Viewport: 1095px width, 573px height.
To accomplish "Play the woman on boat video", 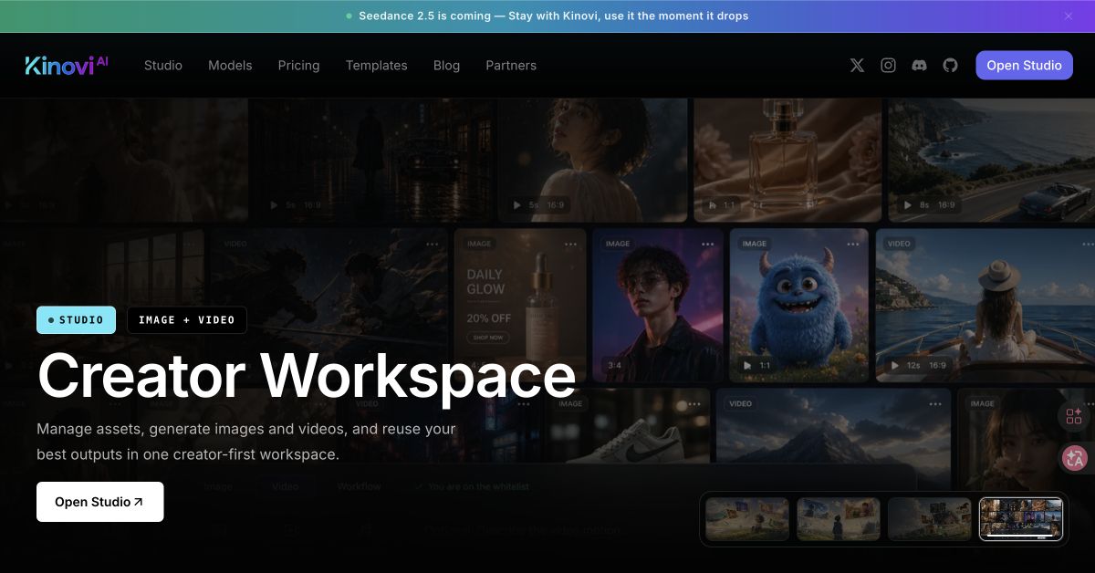I will [x=894, y=365].
